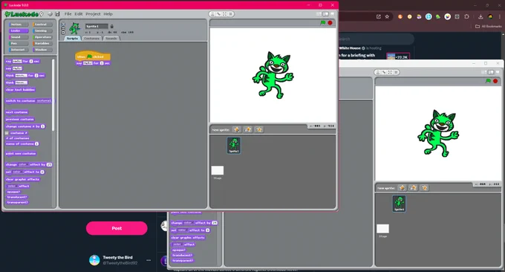This screenshot has width=505, height=272.
Task: Select the grow sprite tool in front window
Action: [225, 14]
